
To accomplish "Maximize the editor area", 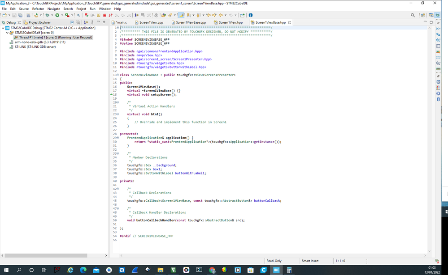I will [431, 22].
